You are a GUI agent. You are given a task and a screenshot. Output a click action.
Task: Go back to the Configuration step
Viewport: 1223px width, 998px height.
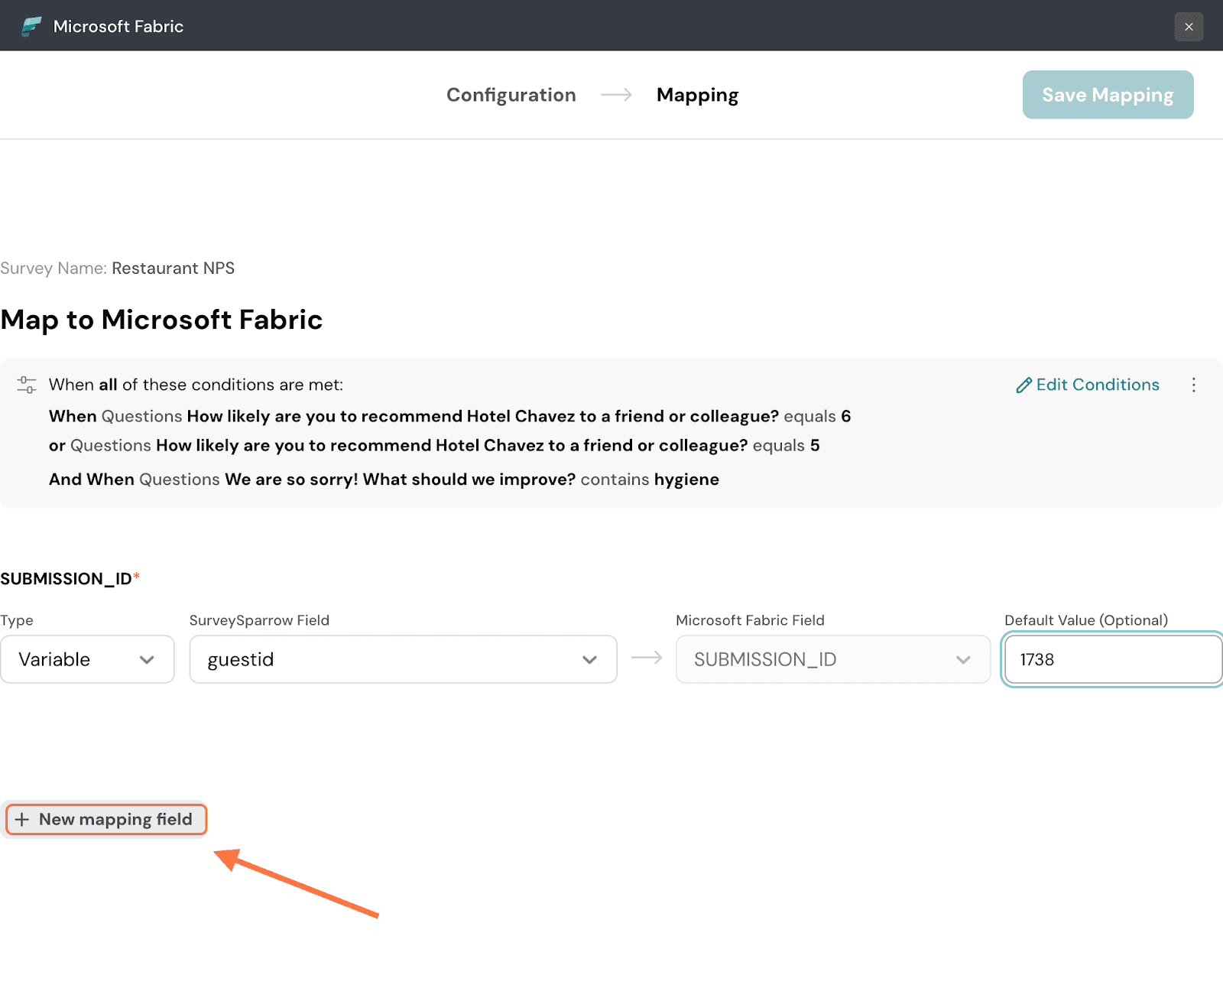(511, 95)
